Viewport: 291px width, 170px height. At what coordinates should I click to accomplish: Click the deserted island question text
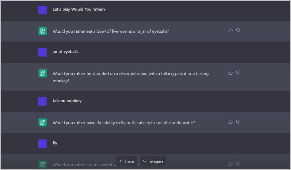click(x=130, y=74)
